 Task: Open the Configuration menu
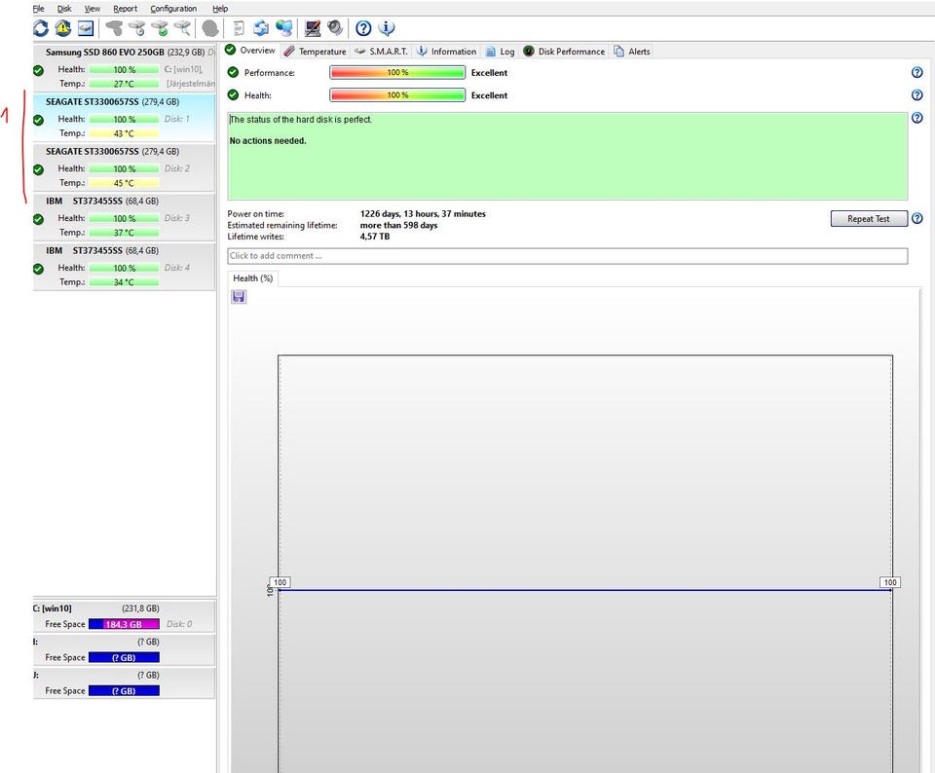coord(173,9)
